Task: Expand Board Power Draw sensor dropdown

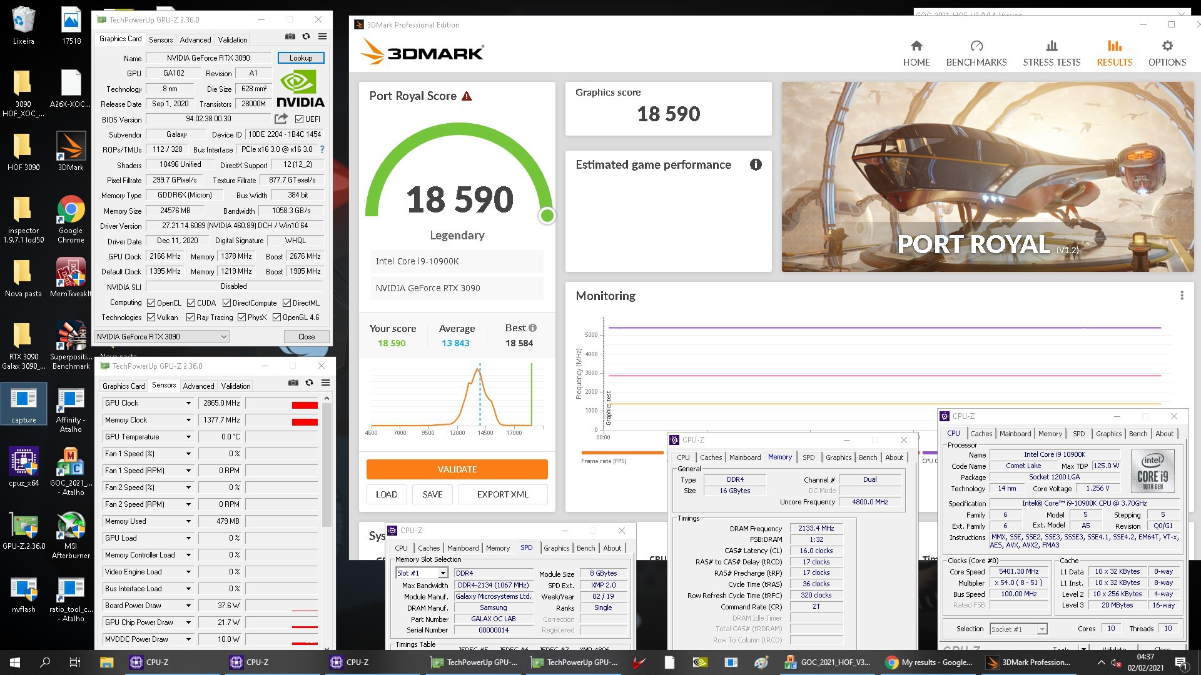Action: pyautogui.click(x=188, y=606)
